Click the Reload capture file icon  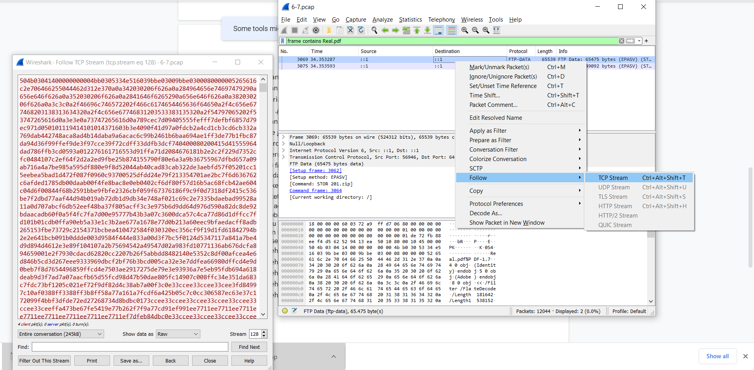(361, 30)
